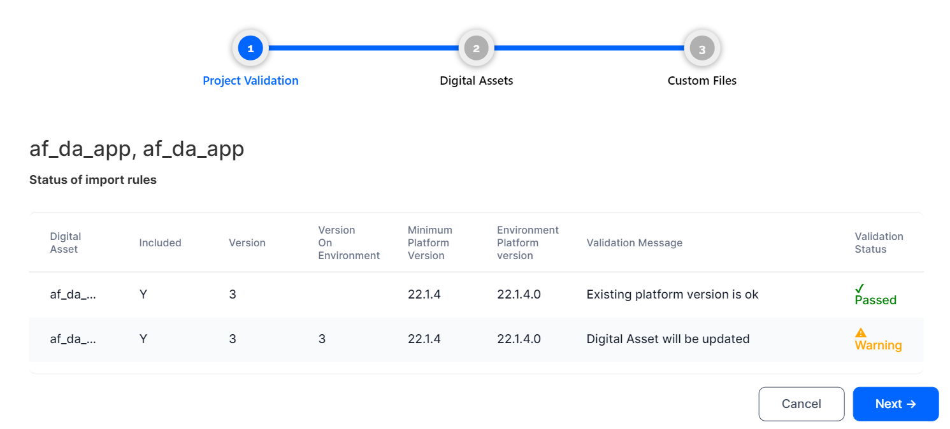Click the green Passed checkmark icon
The image size is (950, 429).
click(x=860, y=288)
